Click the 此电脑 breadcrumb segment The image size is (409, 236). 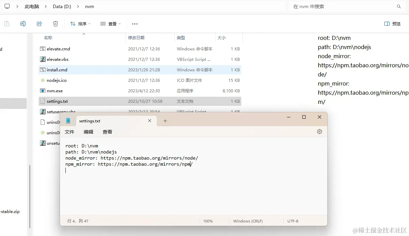click(32, 6)
